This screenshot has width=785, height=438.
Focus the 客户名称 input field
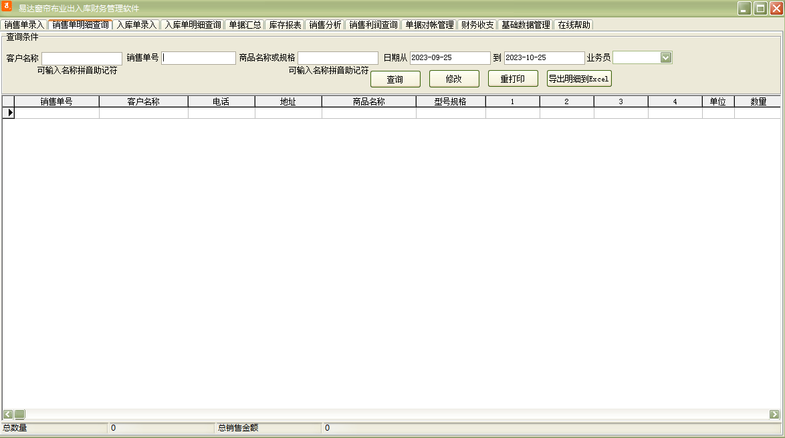(x=82, y=58)
